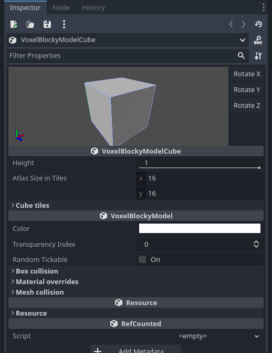Click the Atlas Size in Tiles label
This screenshot has width=272, height=353.
pos(39,178)
